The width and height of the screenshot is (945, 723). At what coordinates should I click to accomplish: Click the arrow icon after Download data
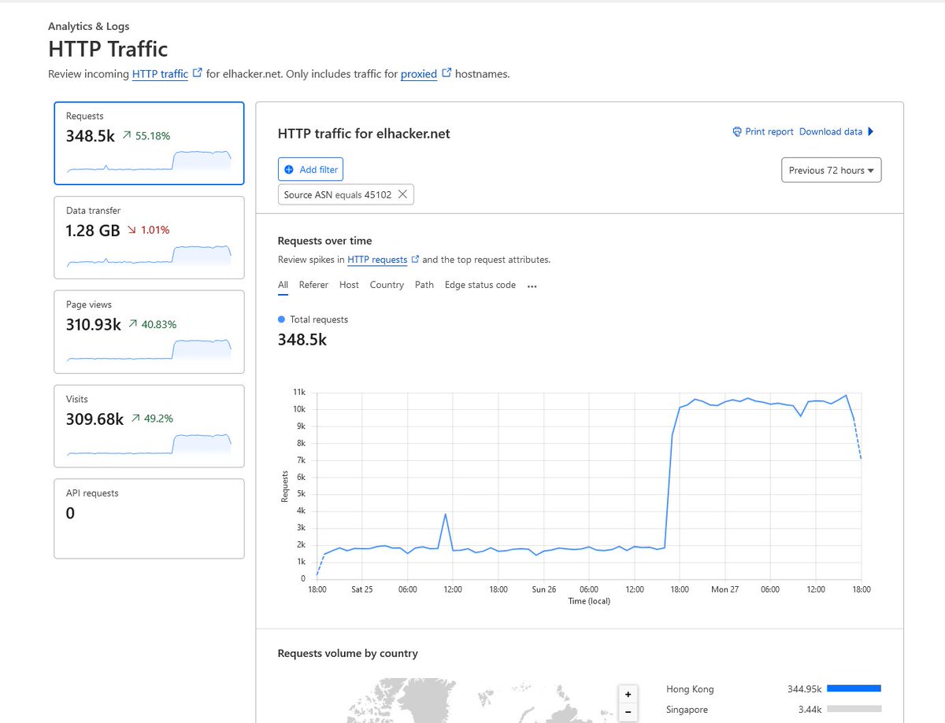pos(870,131)
